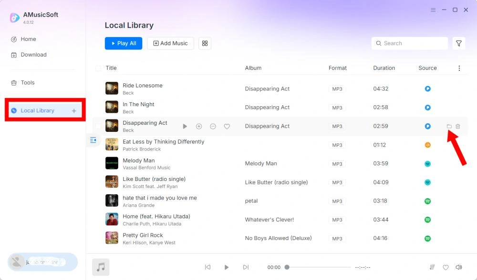The image size is (477, 280).
Task: Open the Tools section
Action: (23, 82)
